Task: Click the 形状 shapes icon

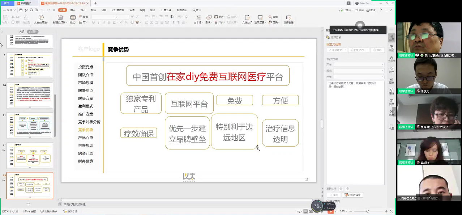Action: [209, 17]
